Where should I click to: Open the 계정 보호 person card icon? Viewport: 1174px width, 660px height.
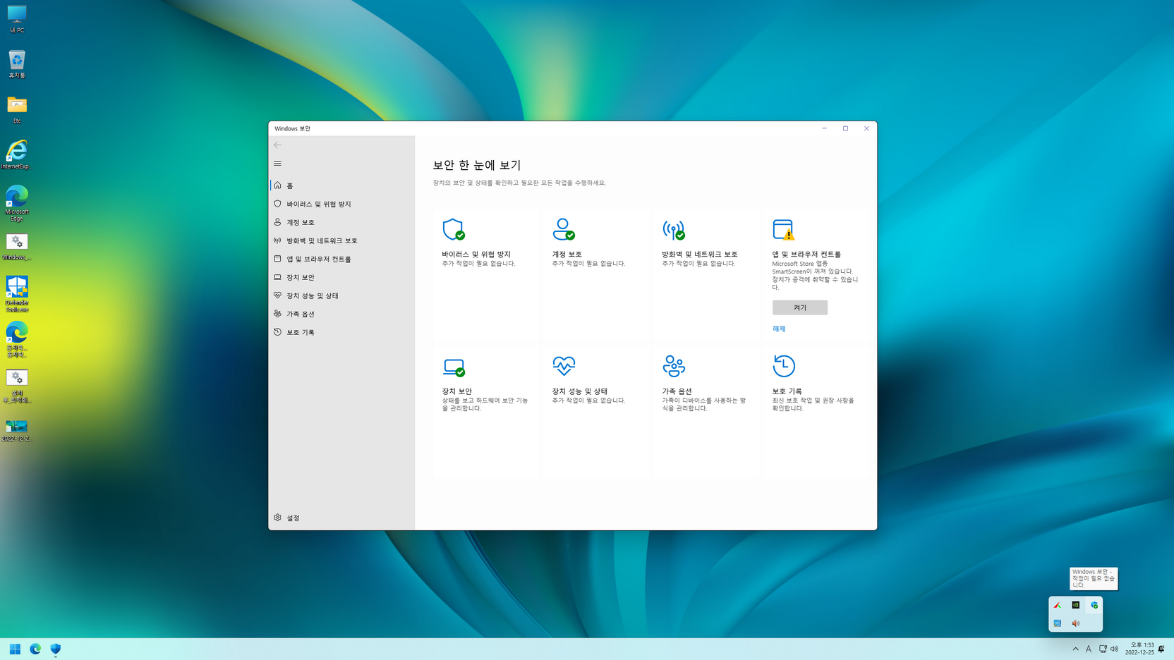click(563, 229)
